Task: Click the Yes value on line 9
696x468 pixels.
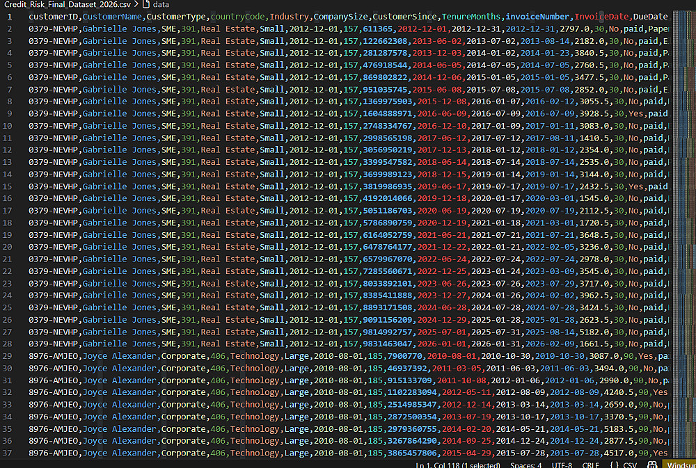Action: point(635,113)
